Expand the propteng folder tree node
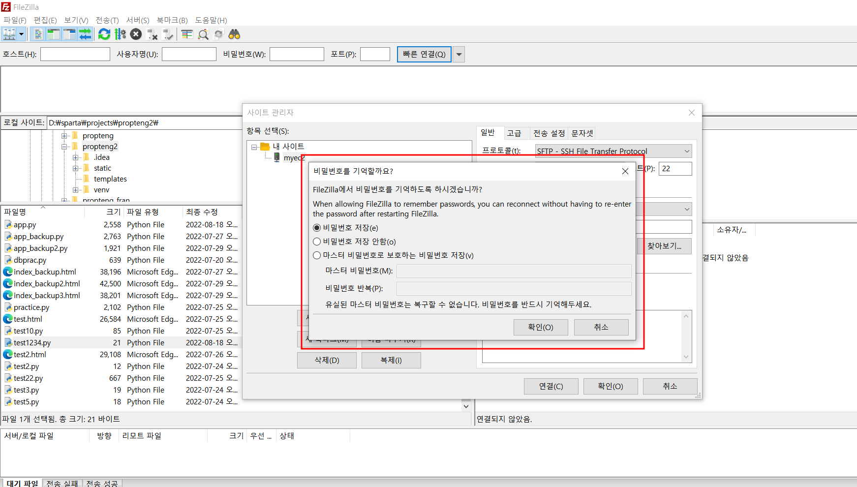Viewport: 857px width, 487px height. [x=64, y=136]
